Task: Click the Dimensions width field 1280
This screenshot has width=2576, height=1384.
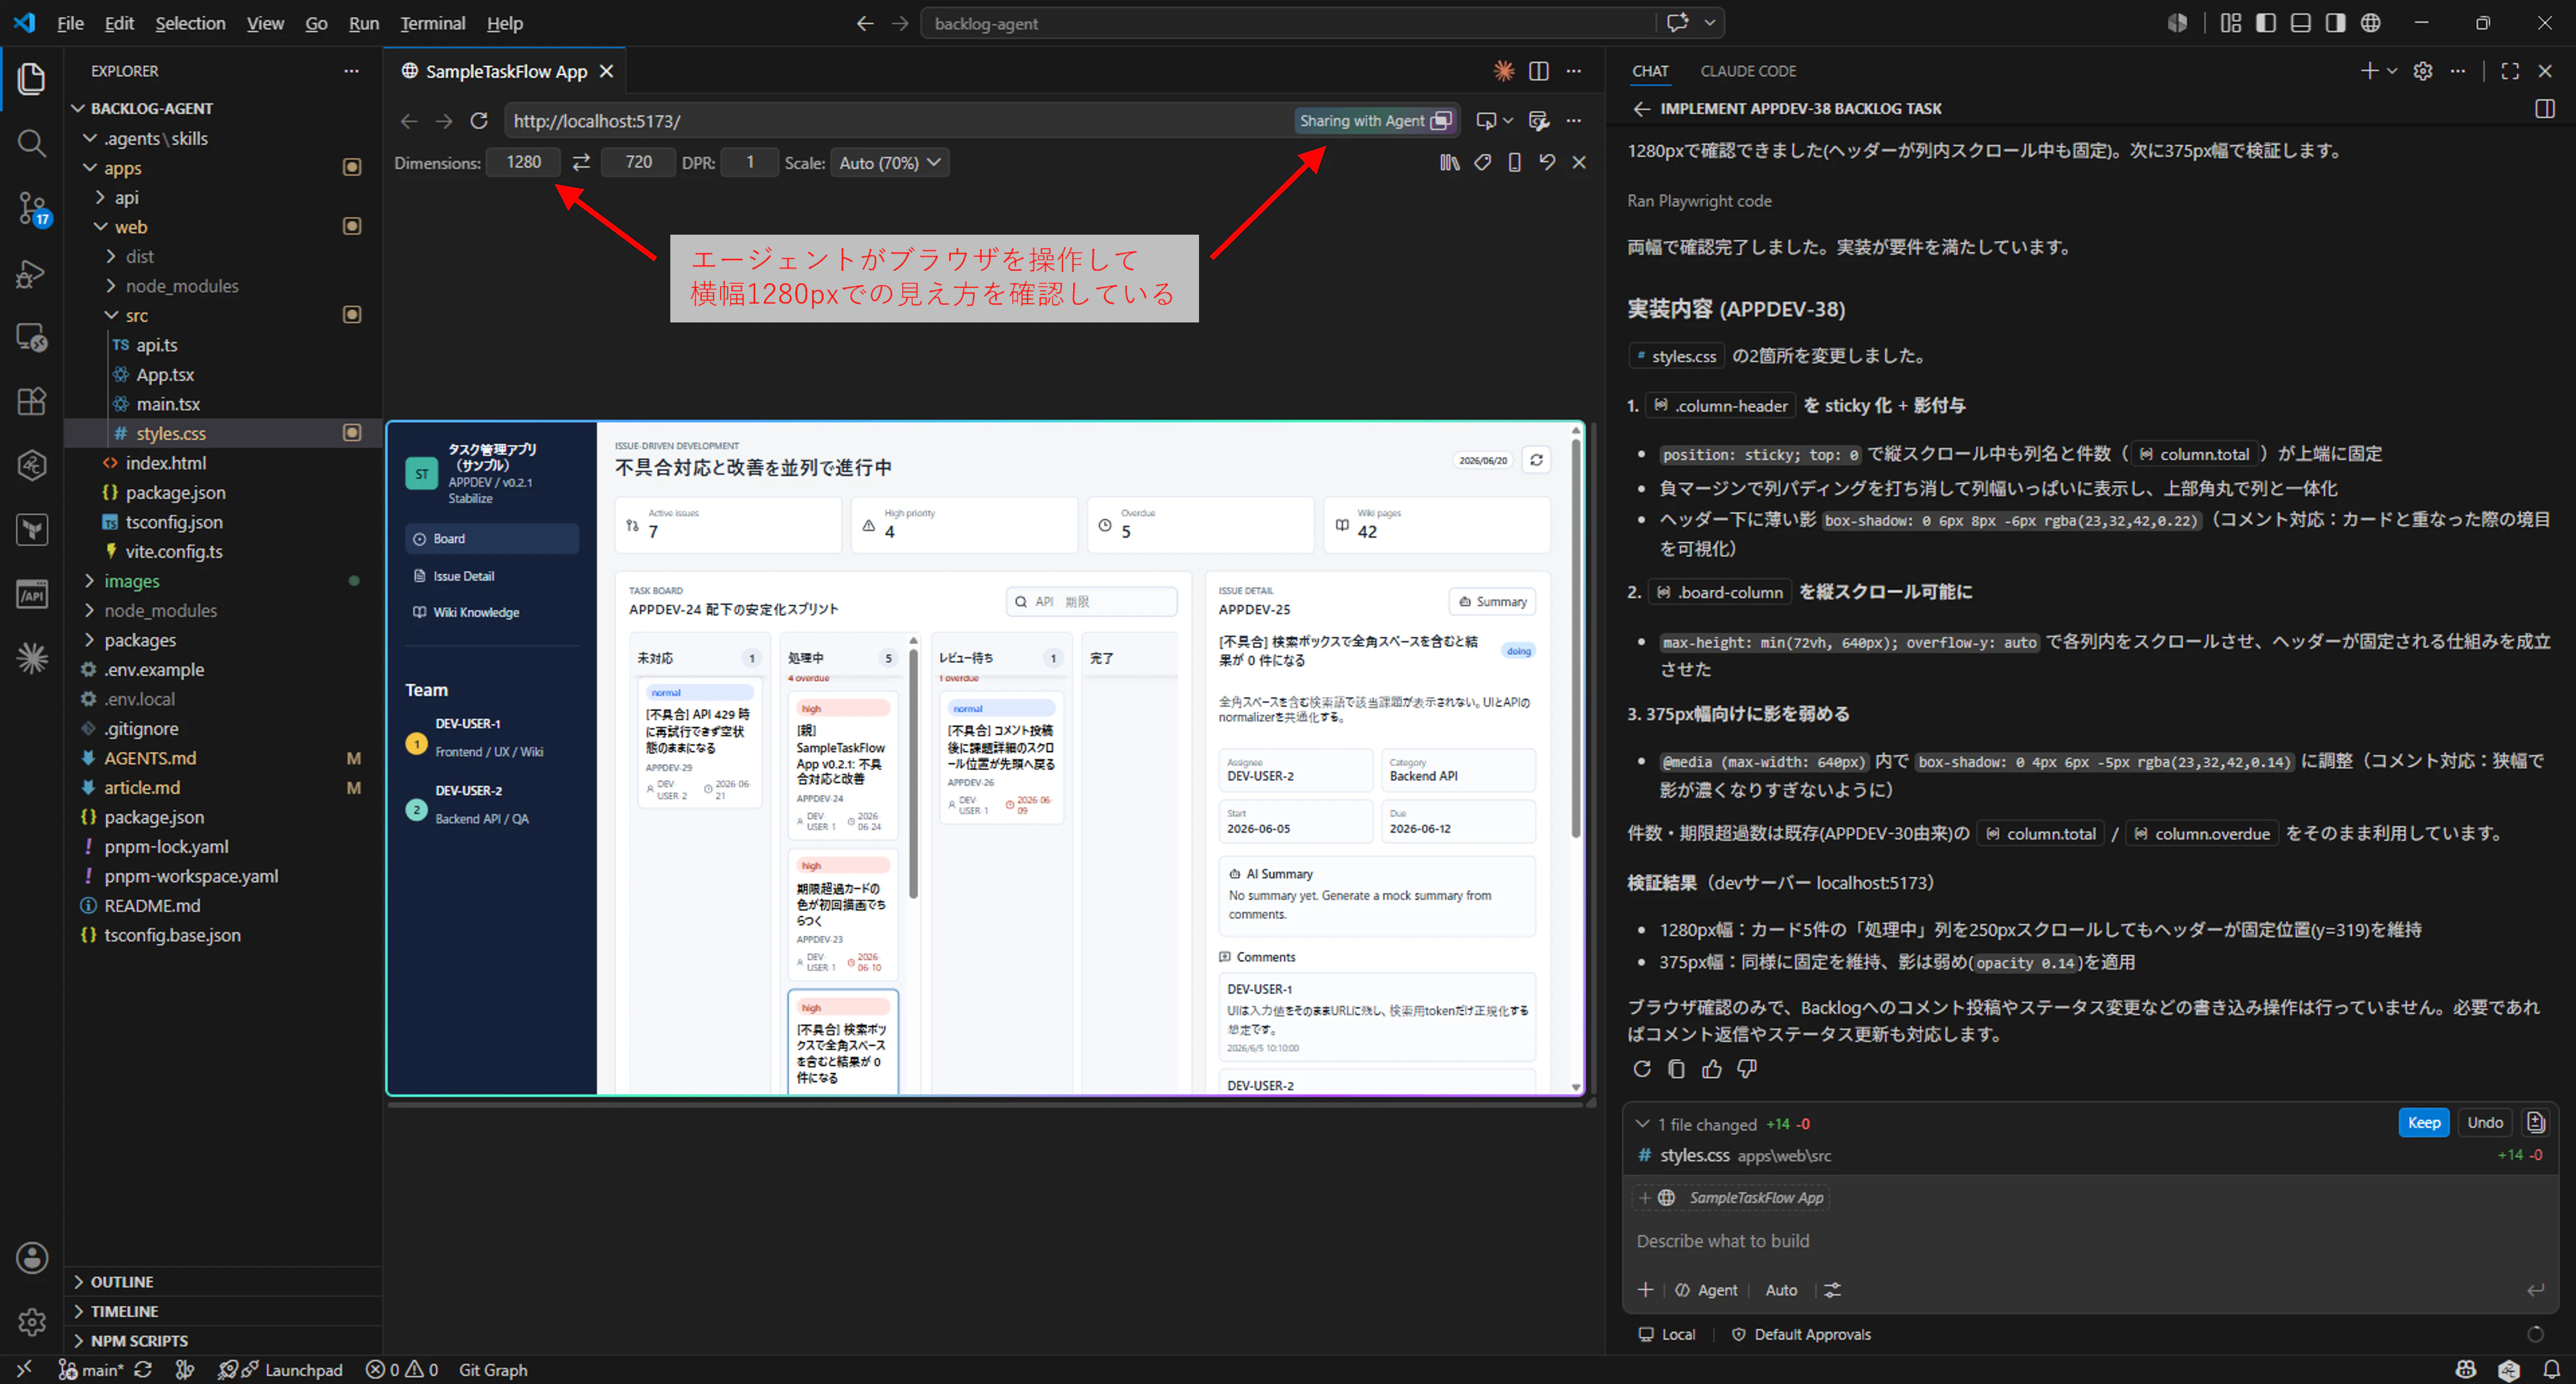Action: click(523, 162)
